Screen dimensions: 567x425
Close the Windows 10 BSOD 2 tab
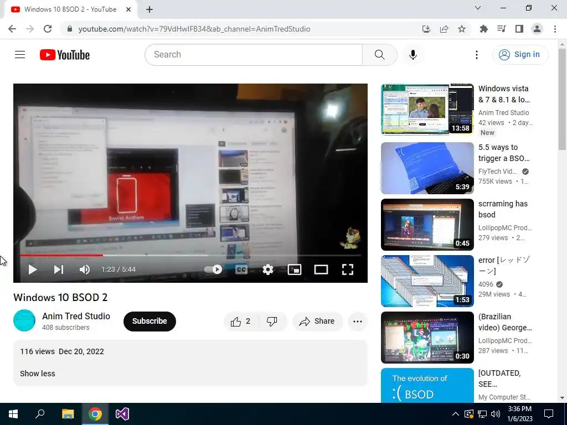pos(128,9)
